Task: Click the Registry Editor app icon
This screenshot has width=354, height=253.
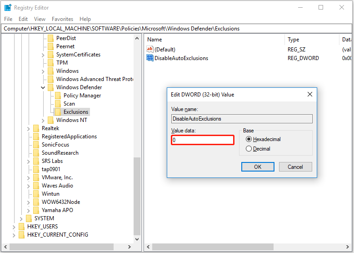Action: [x=8, y=7]
